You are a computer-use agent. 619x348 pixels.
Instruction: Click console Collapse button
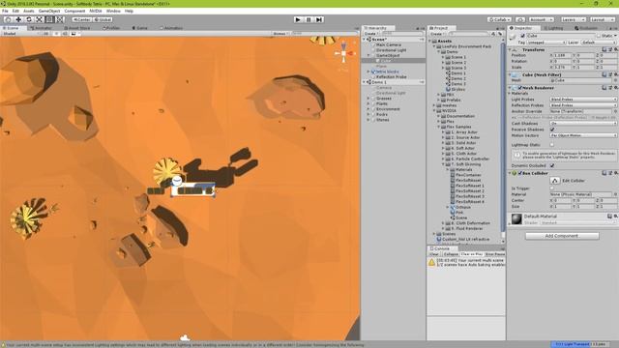point(451,254)
